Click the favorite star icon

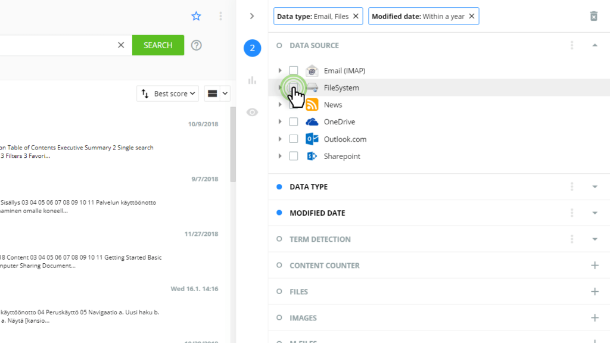coord(196,16)
